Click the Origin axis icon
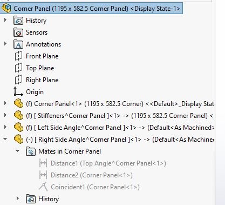Screen dimensions: 225x205 coord(18,91)
